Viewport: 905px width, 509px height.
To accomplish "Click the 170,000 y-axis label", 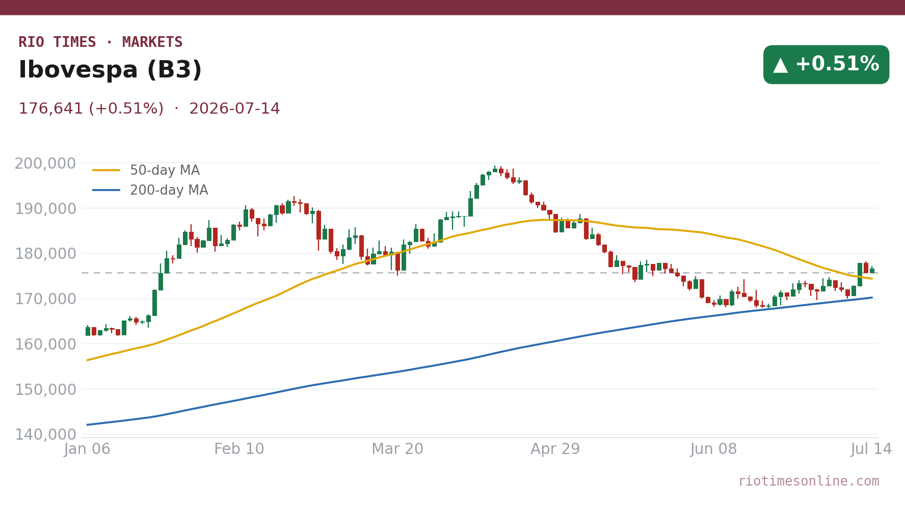I will tap(45, 299).
